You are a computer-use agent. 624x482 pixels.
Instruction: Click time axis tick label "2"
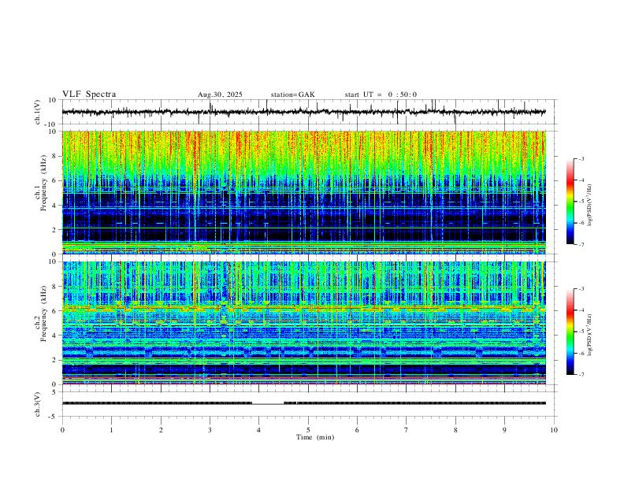pyautogui.click(x=161, y=430)
